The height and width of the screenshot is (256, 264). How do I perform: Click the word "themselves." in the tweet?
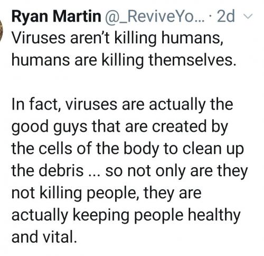(x=192, y=60)
